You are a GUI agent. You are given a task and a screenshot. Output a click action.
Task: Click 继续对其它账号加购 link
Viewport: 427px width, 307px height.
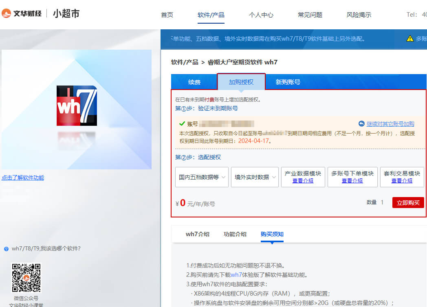390,124
